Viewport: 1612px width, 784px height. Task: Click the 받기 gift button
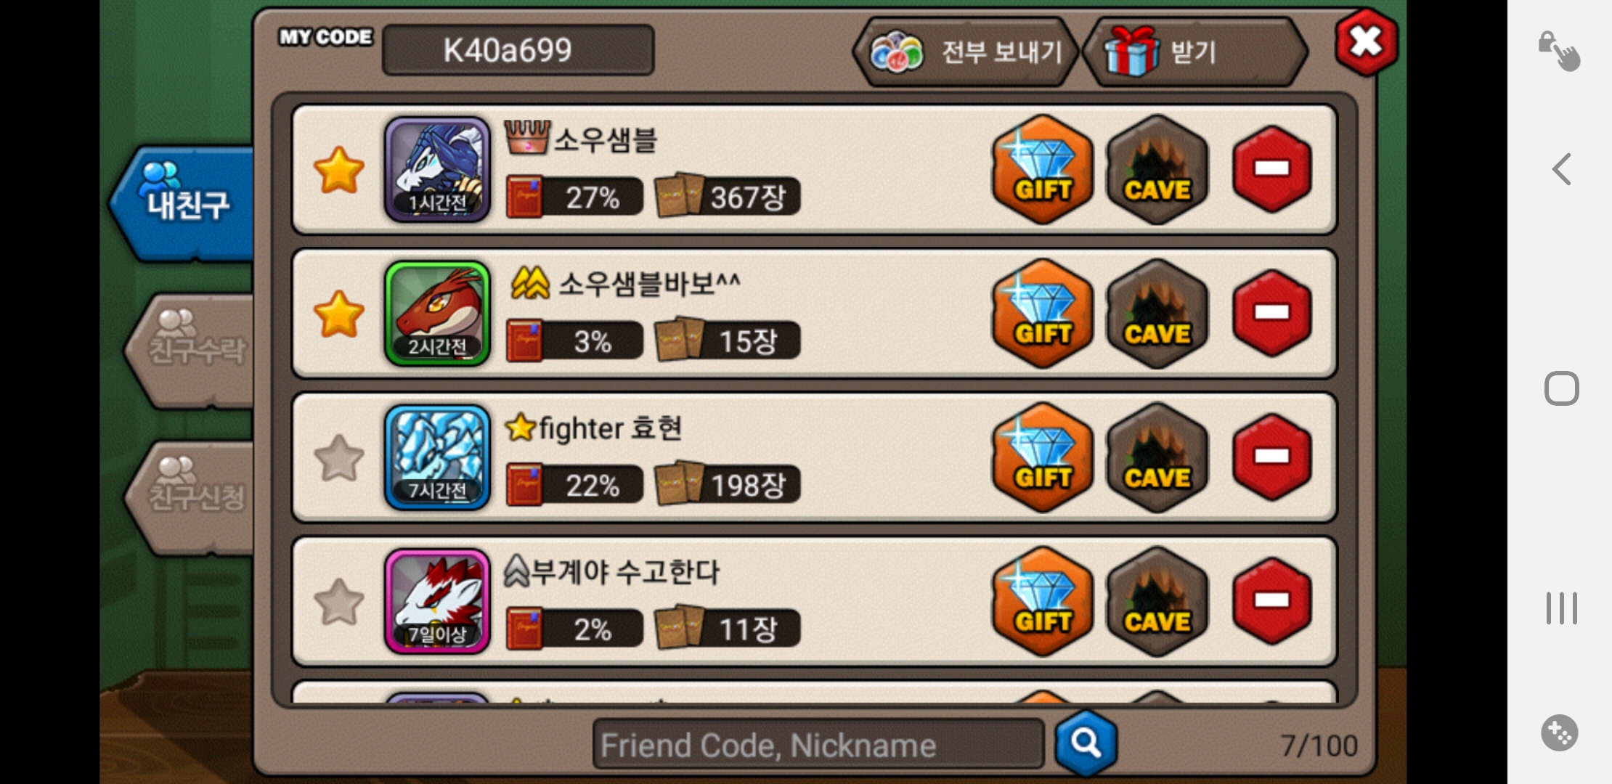coord(1195,52)
